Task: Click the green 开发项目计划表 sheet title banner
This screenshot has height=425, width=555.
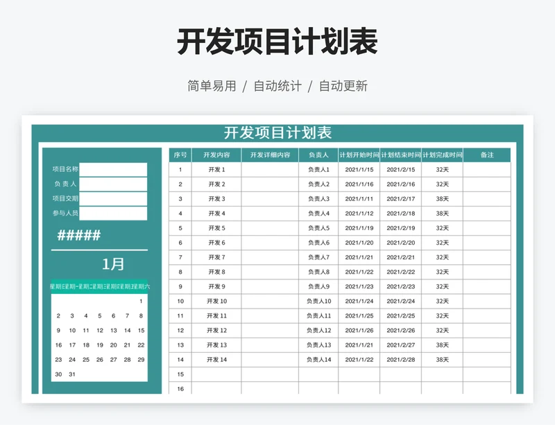Action: pos(277,133)
